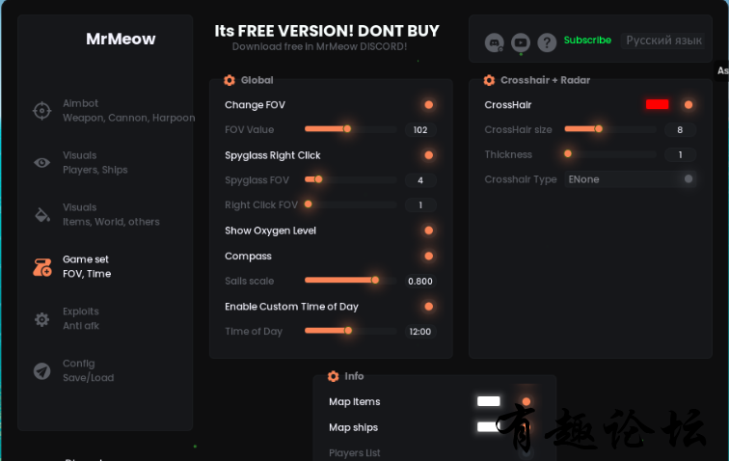Viewport: 729px width, 461px height.
Task: Click the green Subscribe link
Action: point(587,41)
